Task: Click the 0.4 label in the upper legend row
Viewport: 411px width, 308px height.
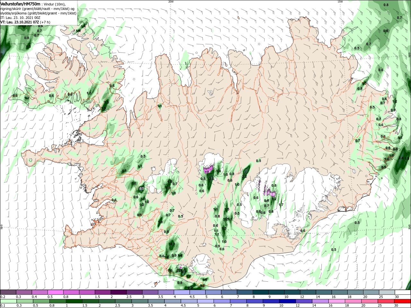Action: tap(34, 297)
